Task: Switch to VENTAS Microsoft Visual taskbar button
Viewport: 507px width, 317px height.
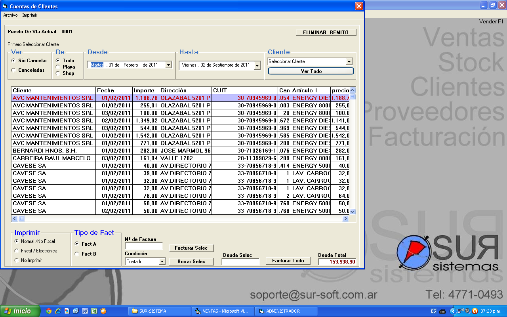Action: [x=223, y=311]
